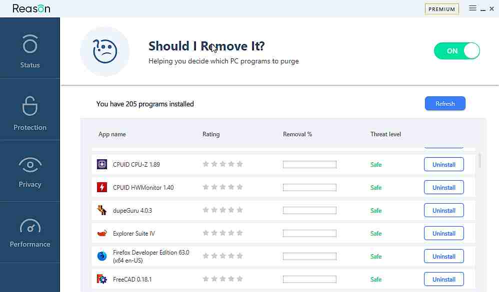
Task: Click FreeCAD removal percentage bar
Action: [x=309, y=279]
